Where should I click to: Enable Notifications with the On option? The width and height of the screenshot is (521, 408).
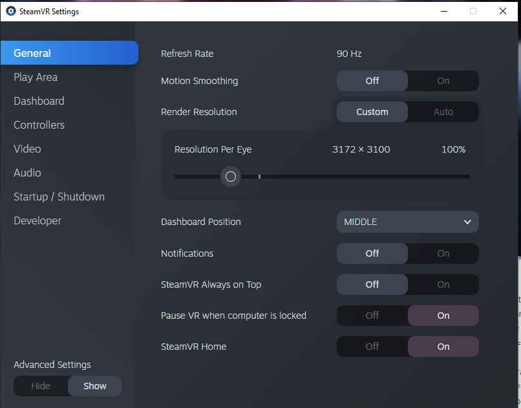pyautogui.click(x=443, y=253)
